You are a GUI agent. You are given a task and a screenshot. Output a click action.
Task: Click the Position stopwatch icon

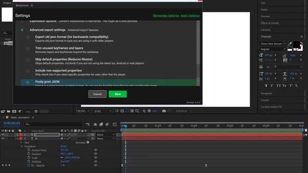coord(29,154)
